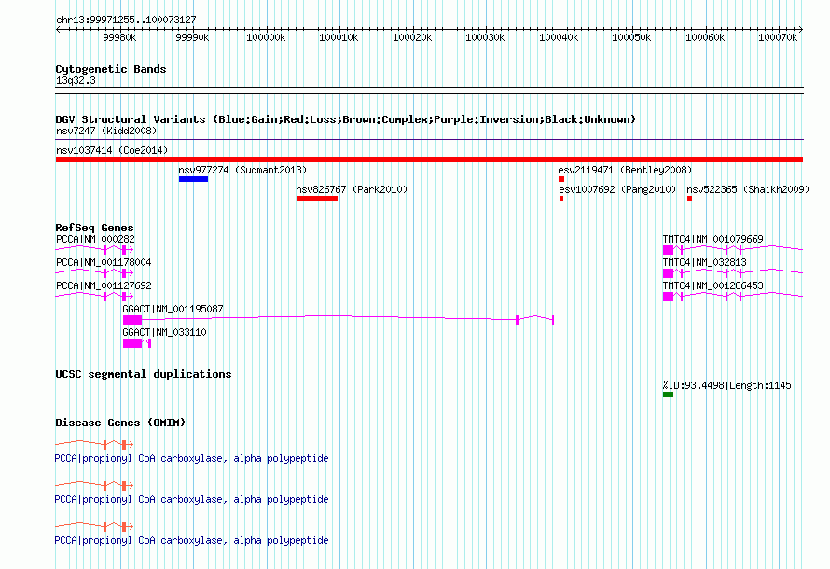Click the nsv1037414 (Coe2014) label
830x569 pixels.
click(112, 150)
